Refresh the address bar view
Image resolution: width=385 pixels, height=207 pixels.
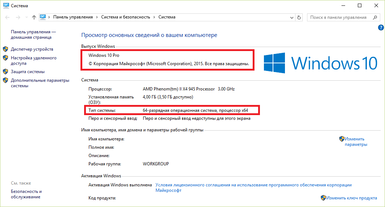(x=299, y=17)
